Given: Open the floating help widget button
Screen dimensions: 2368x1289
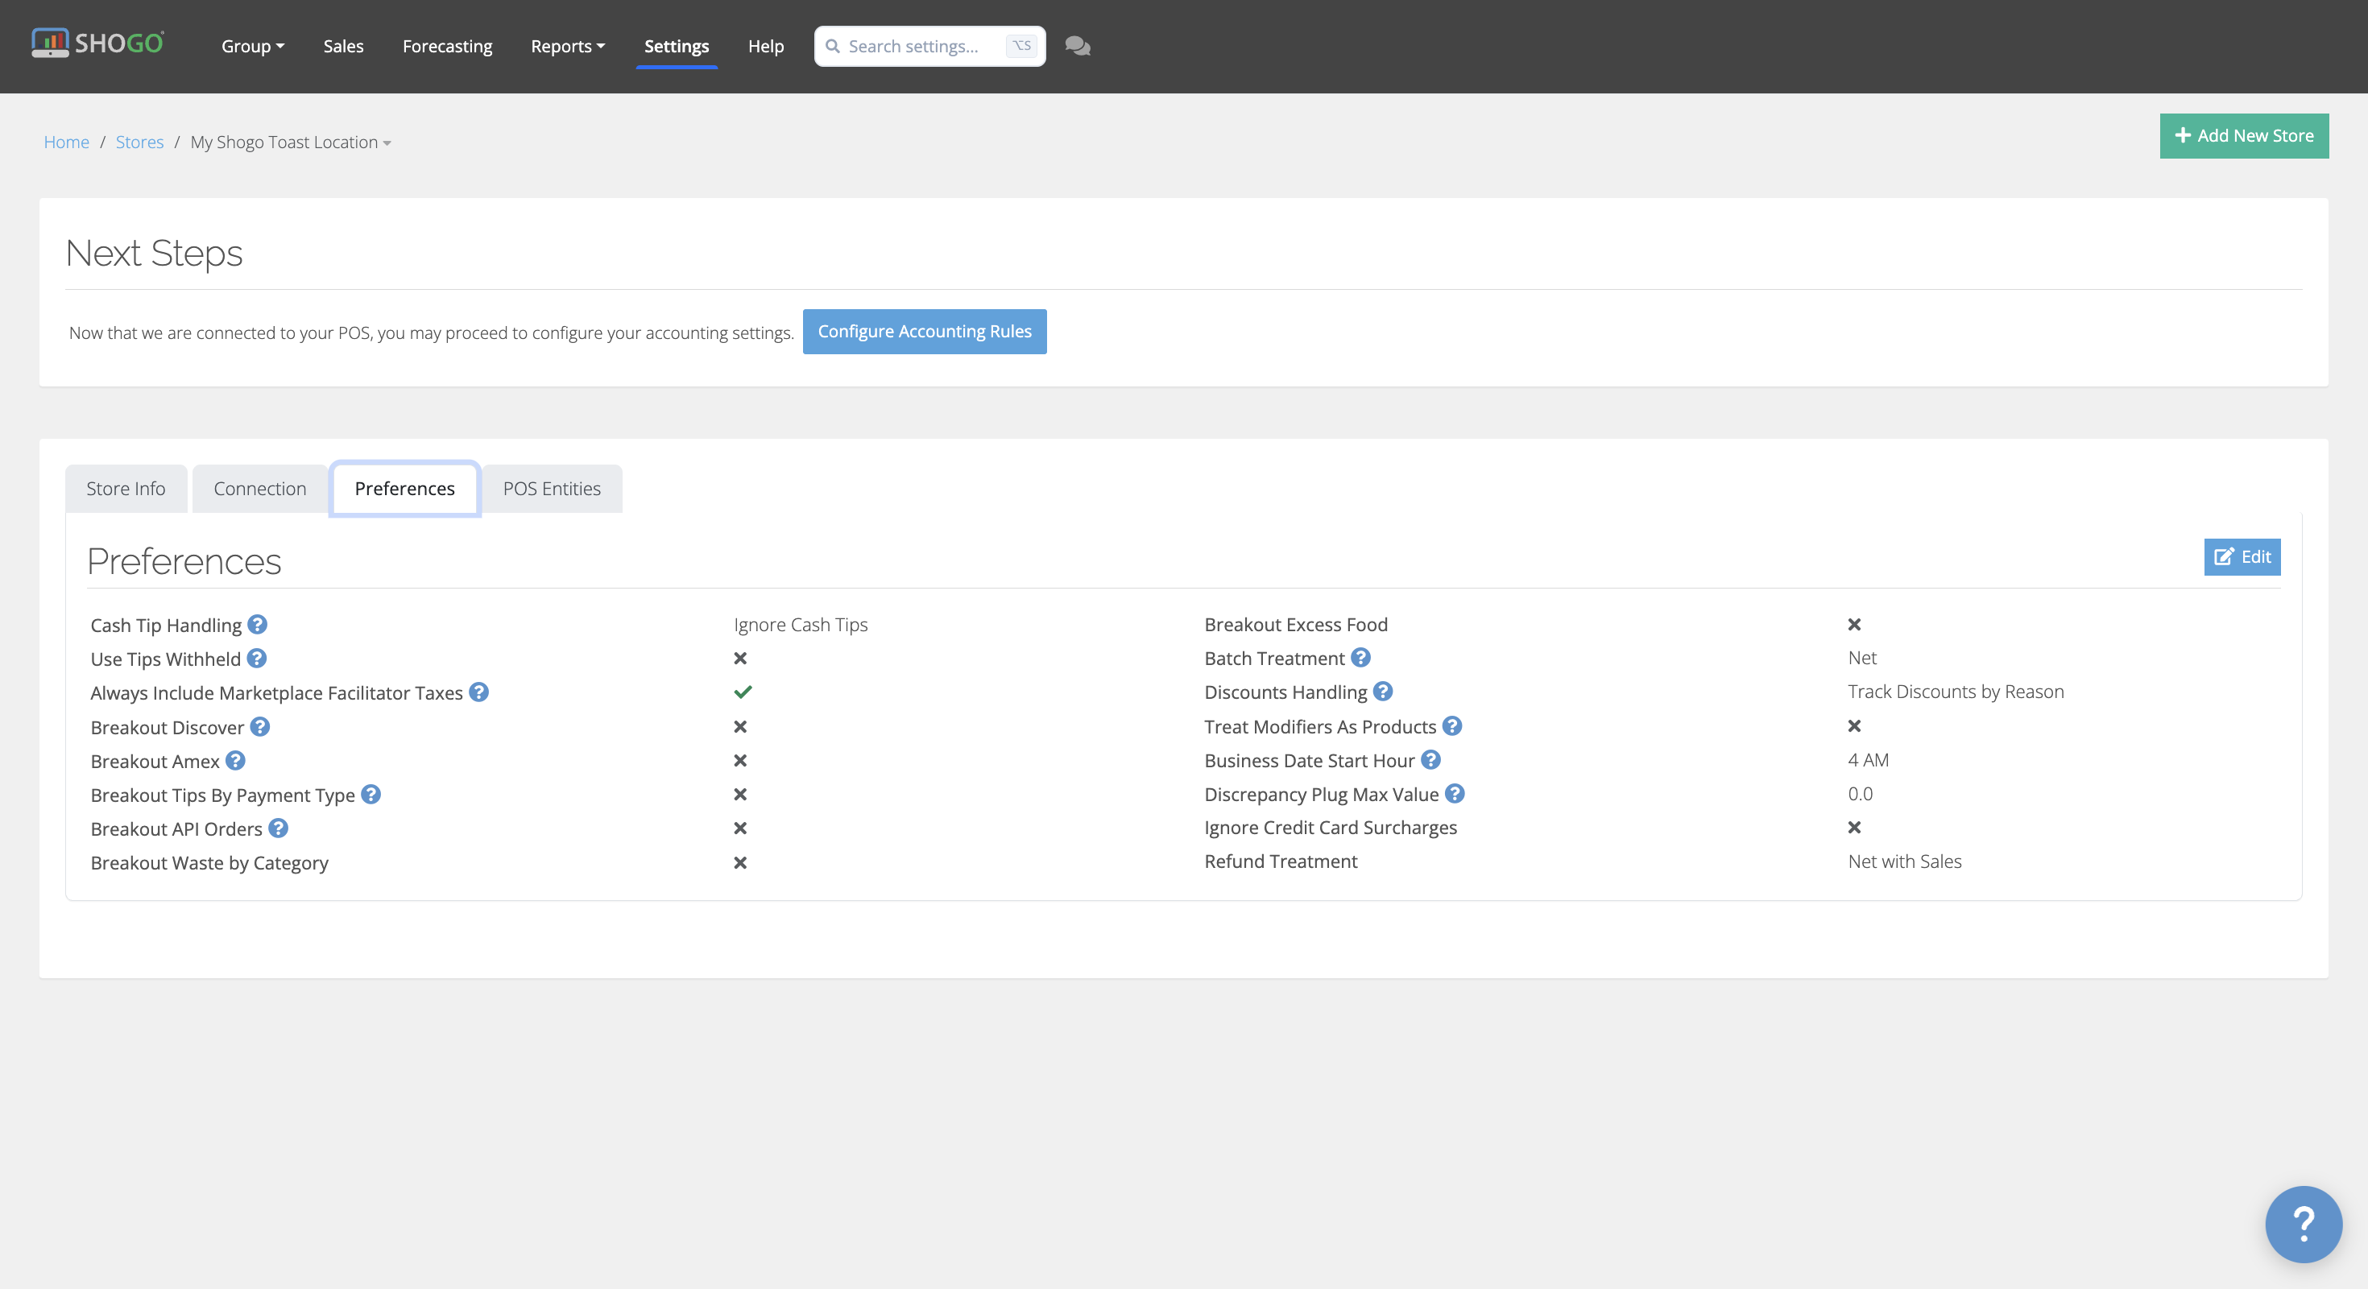Looking at the screenshot, I should tap(2303, 1224).
